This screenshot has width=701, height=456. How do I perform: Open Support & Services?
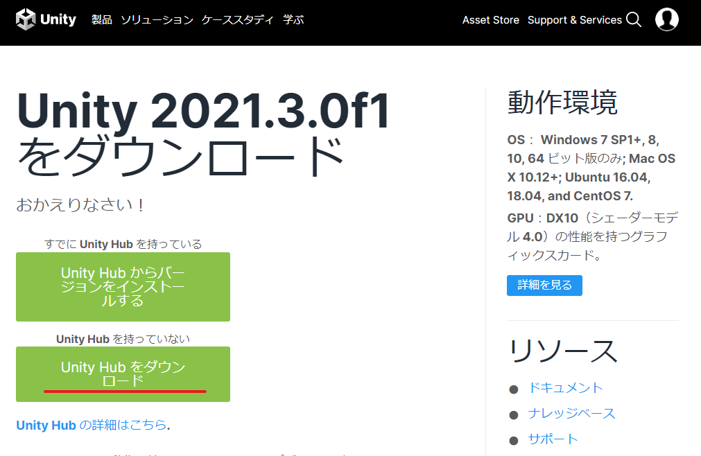575,19
